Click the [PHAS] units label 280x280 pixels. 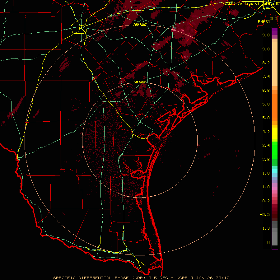pos(263,21)
